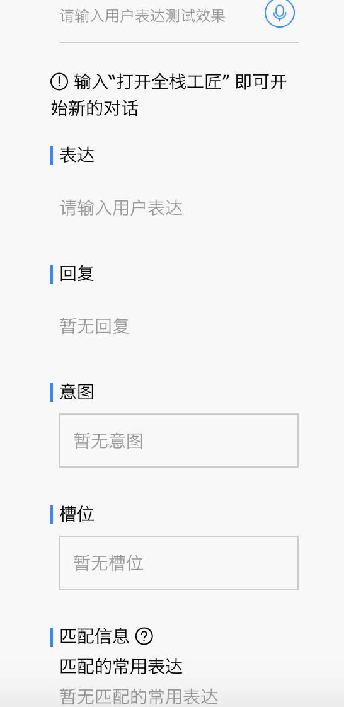Screen dimensions: 344x707
Task: Select the 表达 section heading
Action: (x=77, y=155)
